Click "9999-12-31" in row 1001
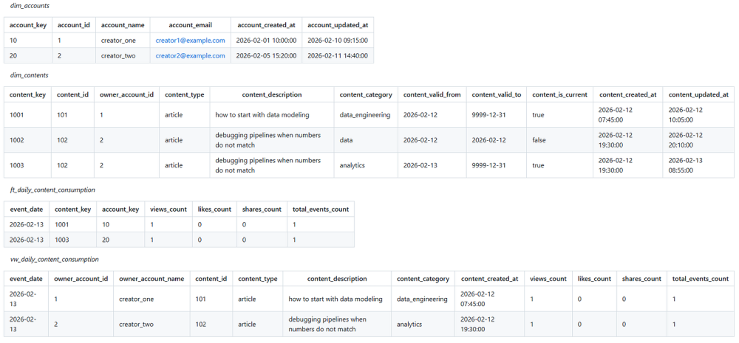The width and height of the screenshot is (739, 343). [x=488, y=114]
